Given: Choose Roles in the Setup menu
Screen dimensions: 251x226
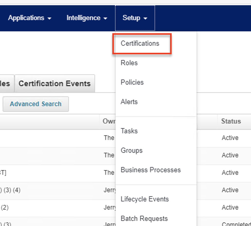Looking at the screenshot, I should click(x=129, y=63).
